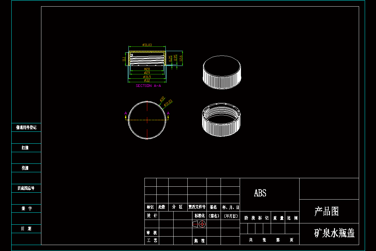Select the upper 3D cap view showing top
The image size is (376, 251).
pos(222,73)
